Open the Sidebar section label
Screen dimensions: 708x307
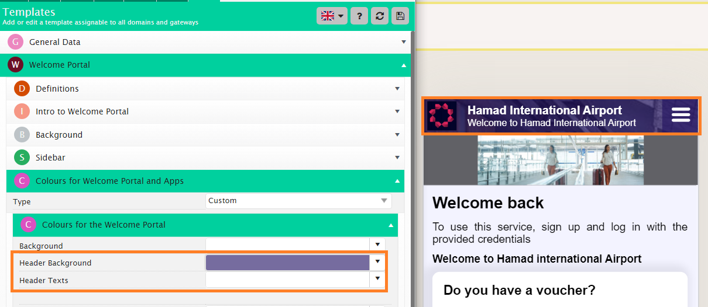pos(50,158)
